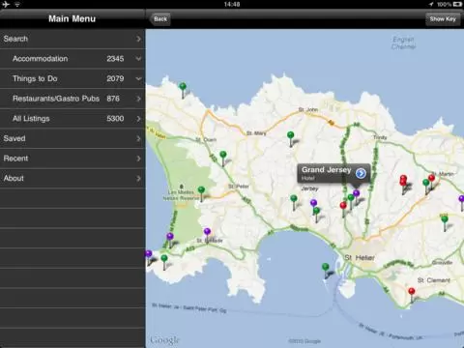Tap the green pin near St Mary
The width and height of the screenshot is (464, 348).
291,139
